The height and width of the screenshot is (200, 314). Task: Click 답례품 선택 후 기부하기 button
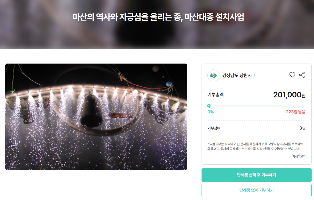point(256,175)
